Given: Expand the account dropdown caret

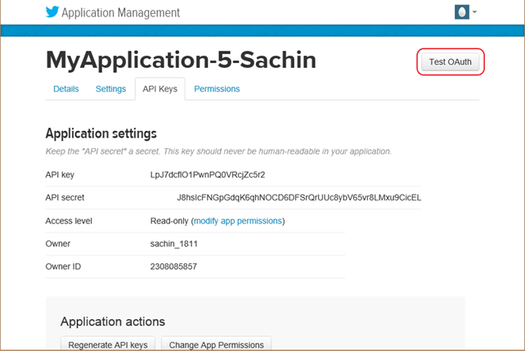Looking at the screenshot, I should (475, 12).
